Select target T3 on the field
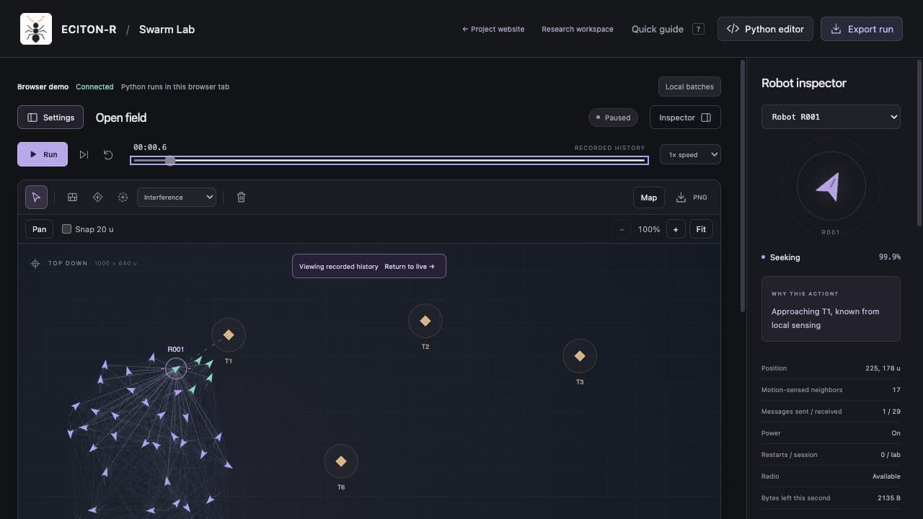 coord(580,356)
